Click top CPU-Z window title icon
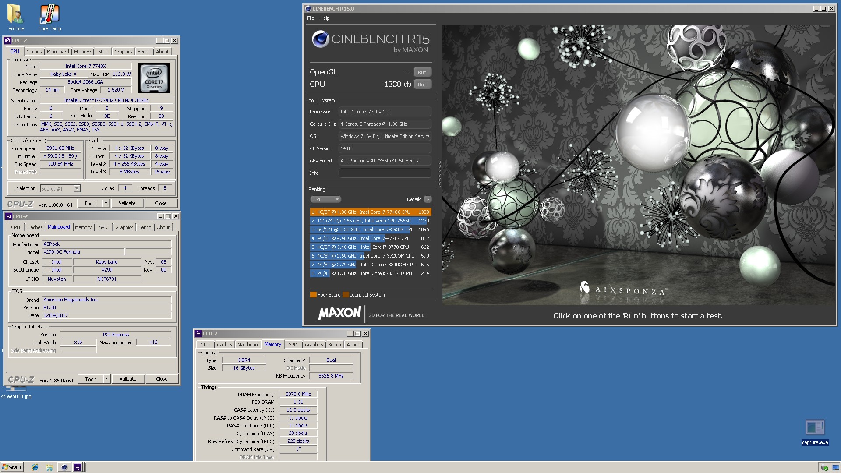The height and width of the screenshot is (473, 841). coord(8,41)
